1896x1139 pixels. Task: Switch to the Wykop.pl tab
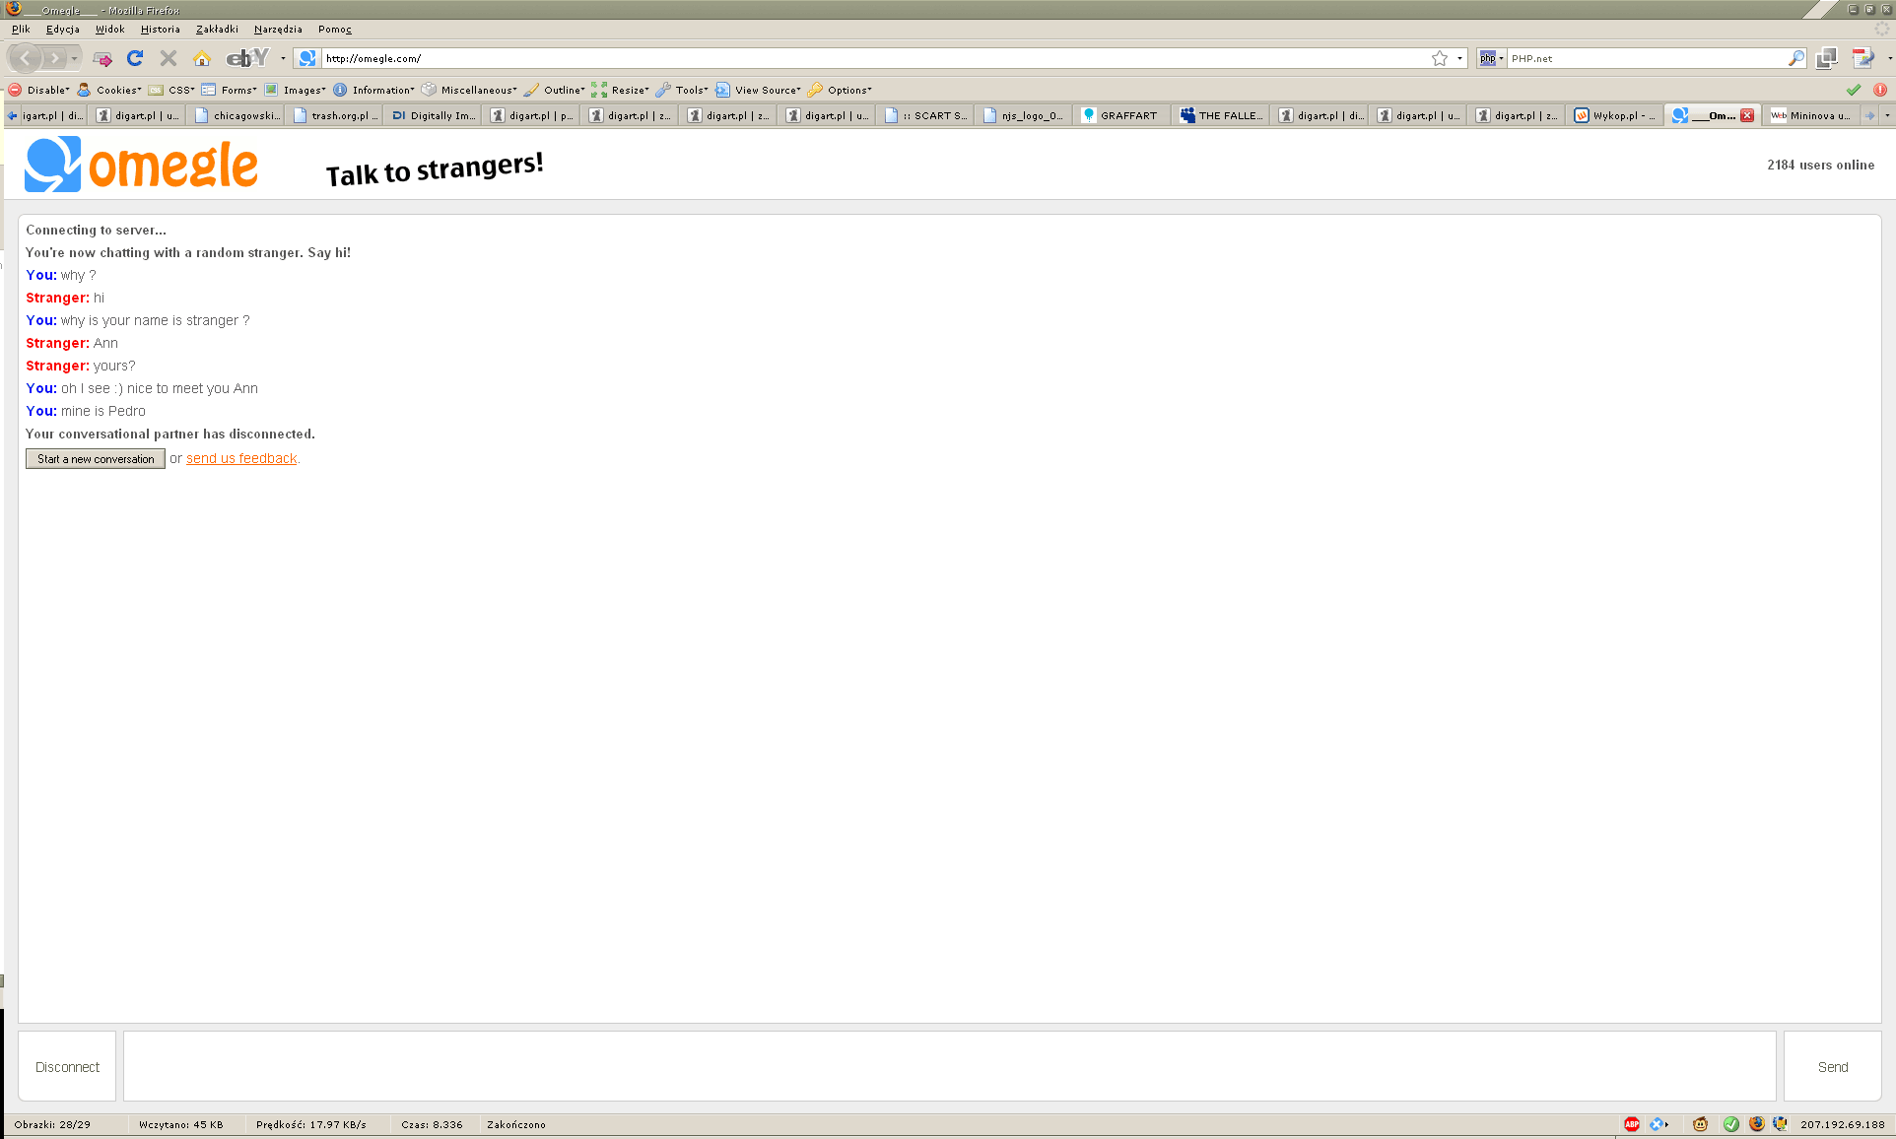point(1616,115)
